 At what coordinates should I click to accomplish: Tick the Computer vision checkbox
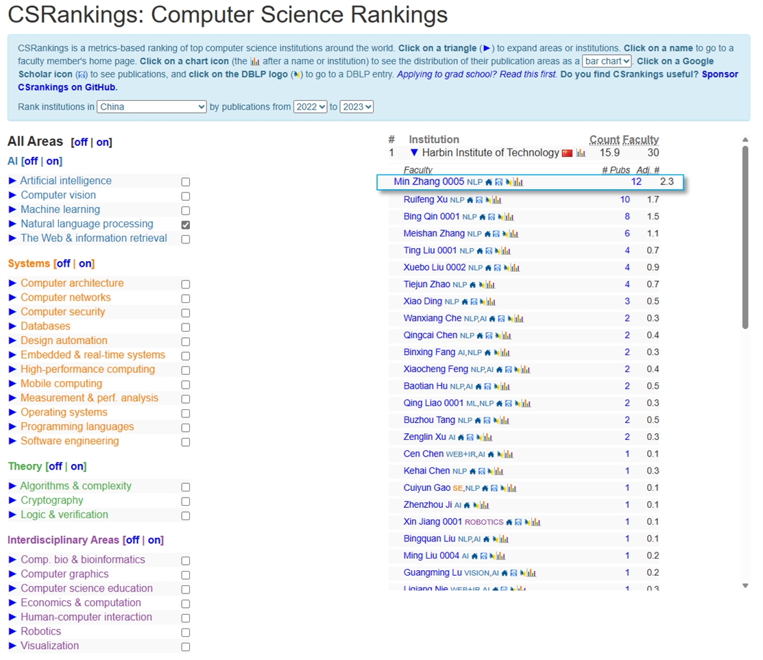click(x=185, y=197)
